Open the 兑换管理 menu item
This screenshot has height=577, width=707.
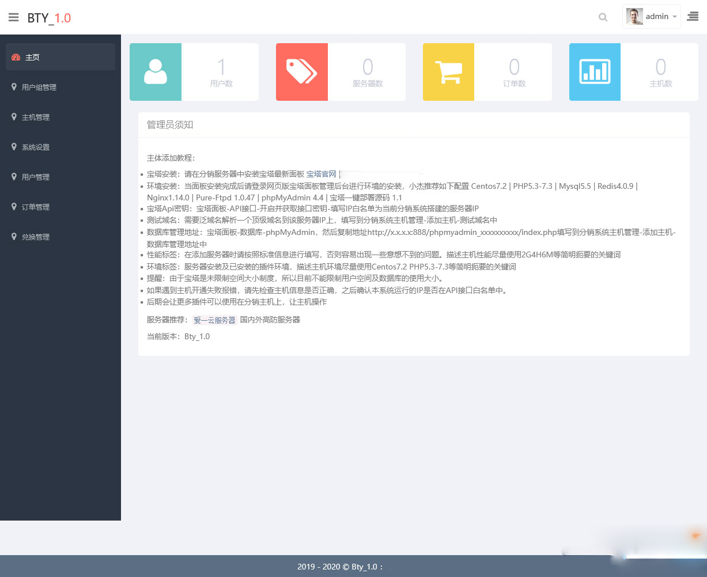click(61, 237)
